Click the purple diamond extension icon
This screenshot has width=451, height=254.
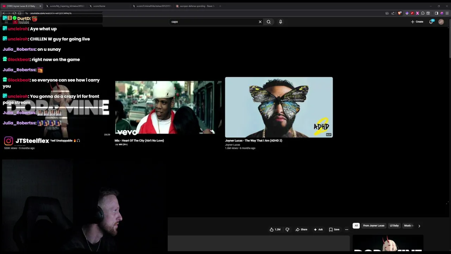coord(407,13)
